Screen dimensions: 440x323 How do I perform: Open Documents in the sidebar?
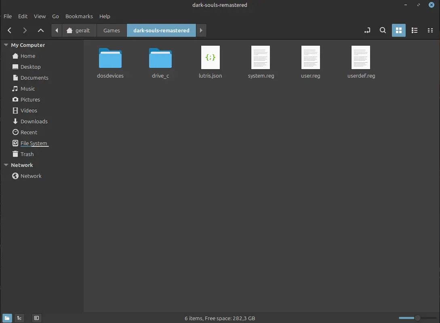(34, 78)
